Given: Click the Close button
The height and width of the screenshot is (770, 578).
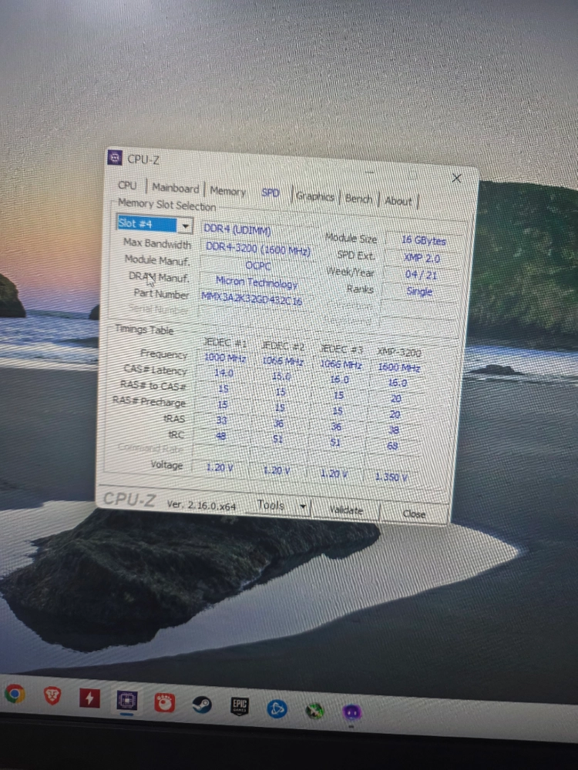Looking at the screenshot, I should 414,514.
